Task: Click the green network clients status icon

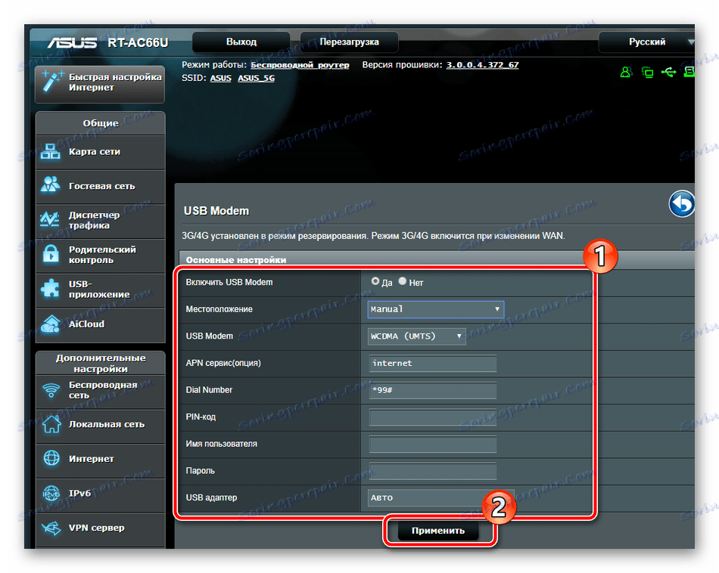Action: pyautogui.click(x=647, y=72)
